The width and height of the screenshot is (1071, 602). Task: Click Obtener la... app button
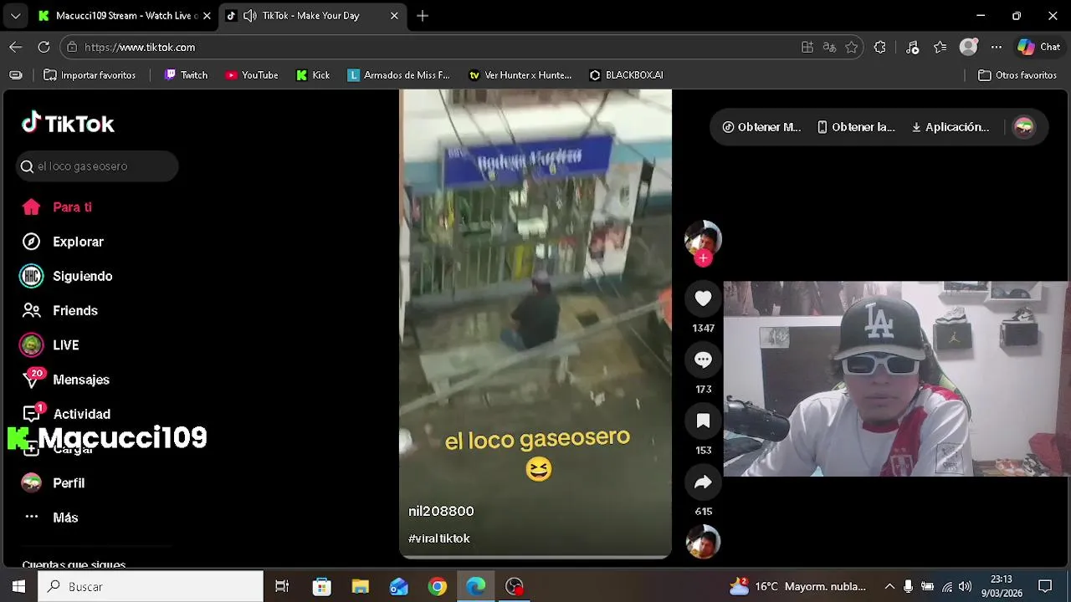[856, 127]
